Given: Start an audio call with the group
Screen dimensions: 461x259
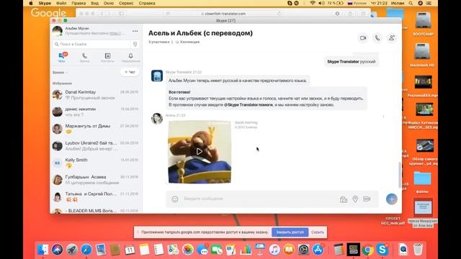Looking at the screenshot, I should pyautogui.click(x=377, y=38).
